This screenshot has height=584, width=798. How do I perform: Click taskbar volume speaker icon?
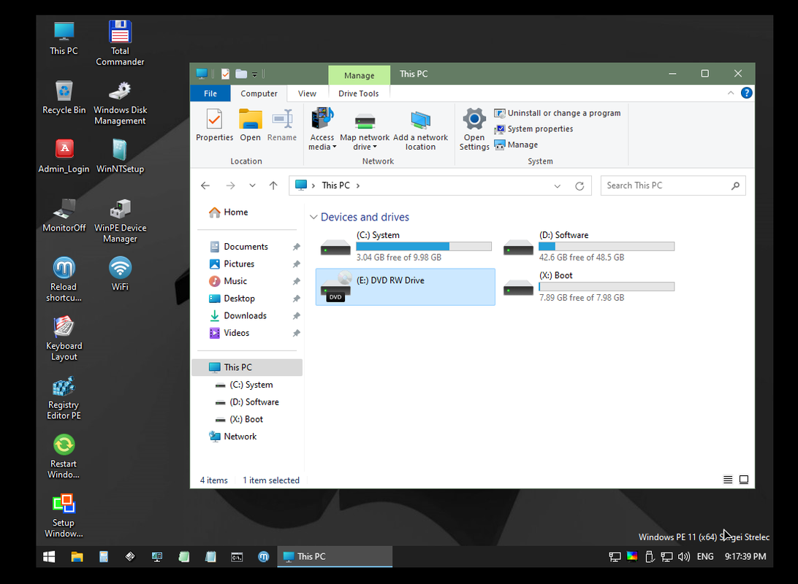(x=683, y=557)
